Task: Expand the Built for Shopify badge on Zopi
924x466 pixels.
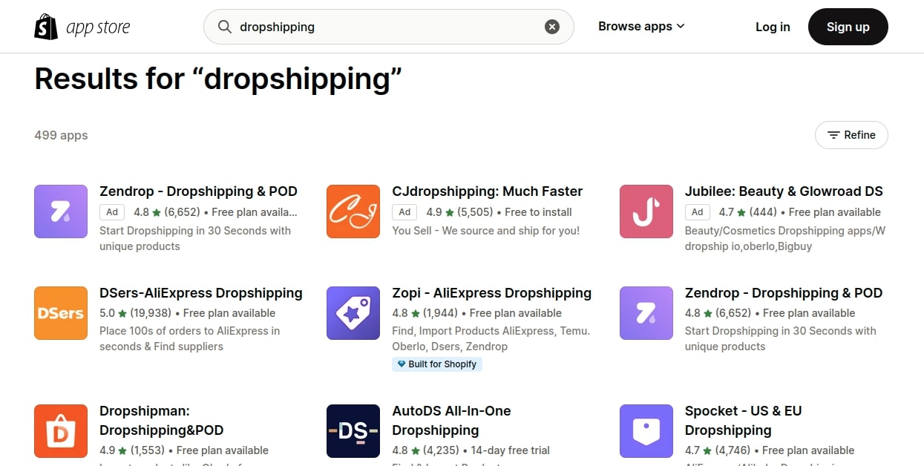Action: click(x=436, y=364)
